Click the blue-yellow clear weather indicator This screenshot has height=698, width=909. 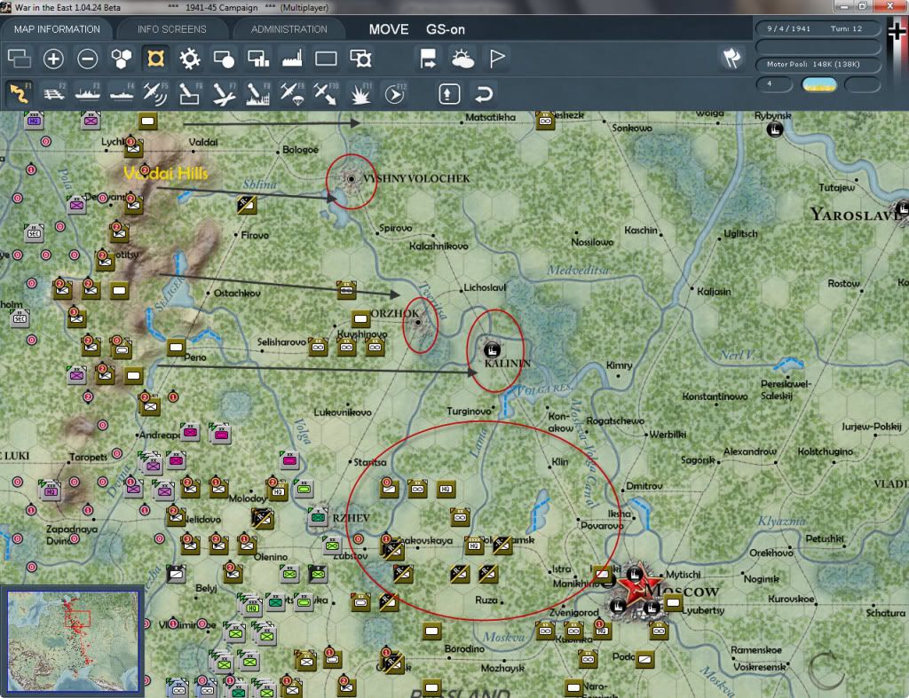[818, 85]
